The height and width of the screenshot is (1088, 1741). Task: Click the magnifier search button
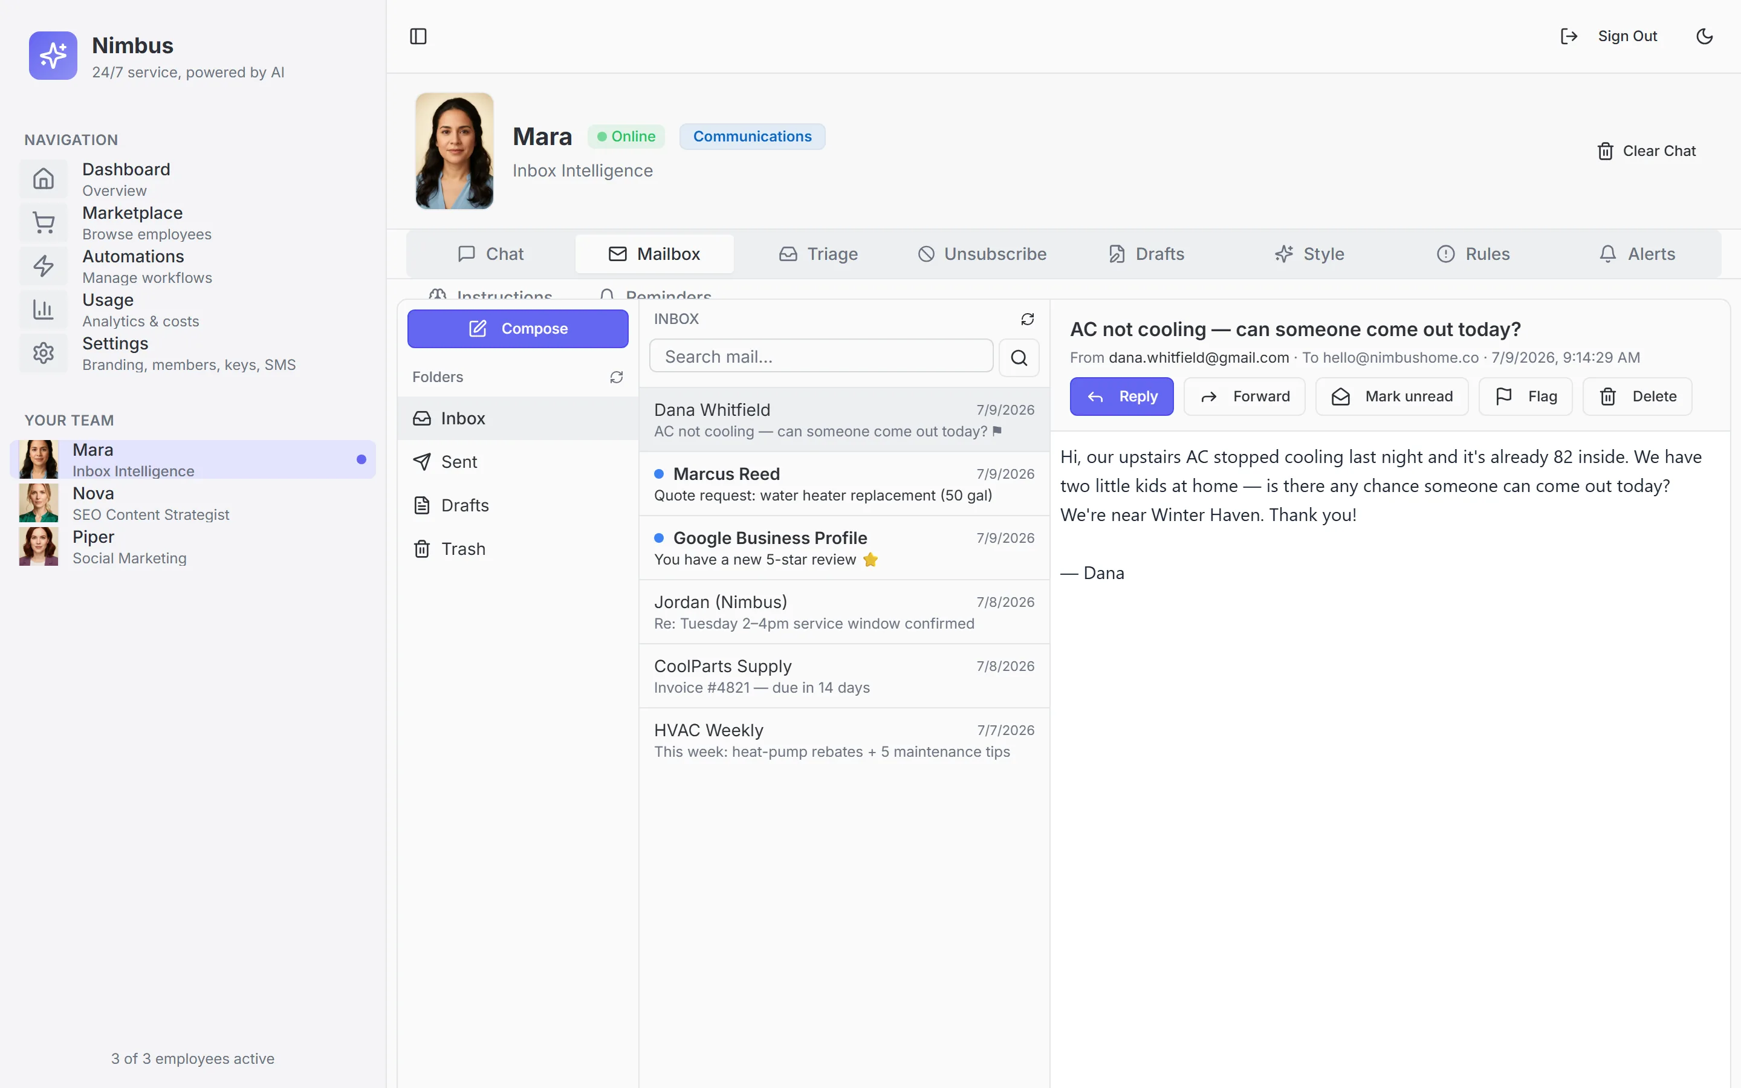(x=1019, y=358)
